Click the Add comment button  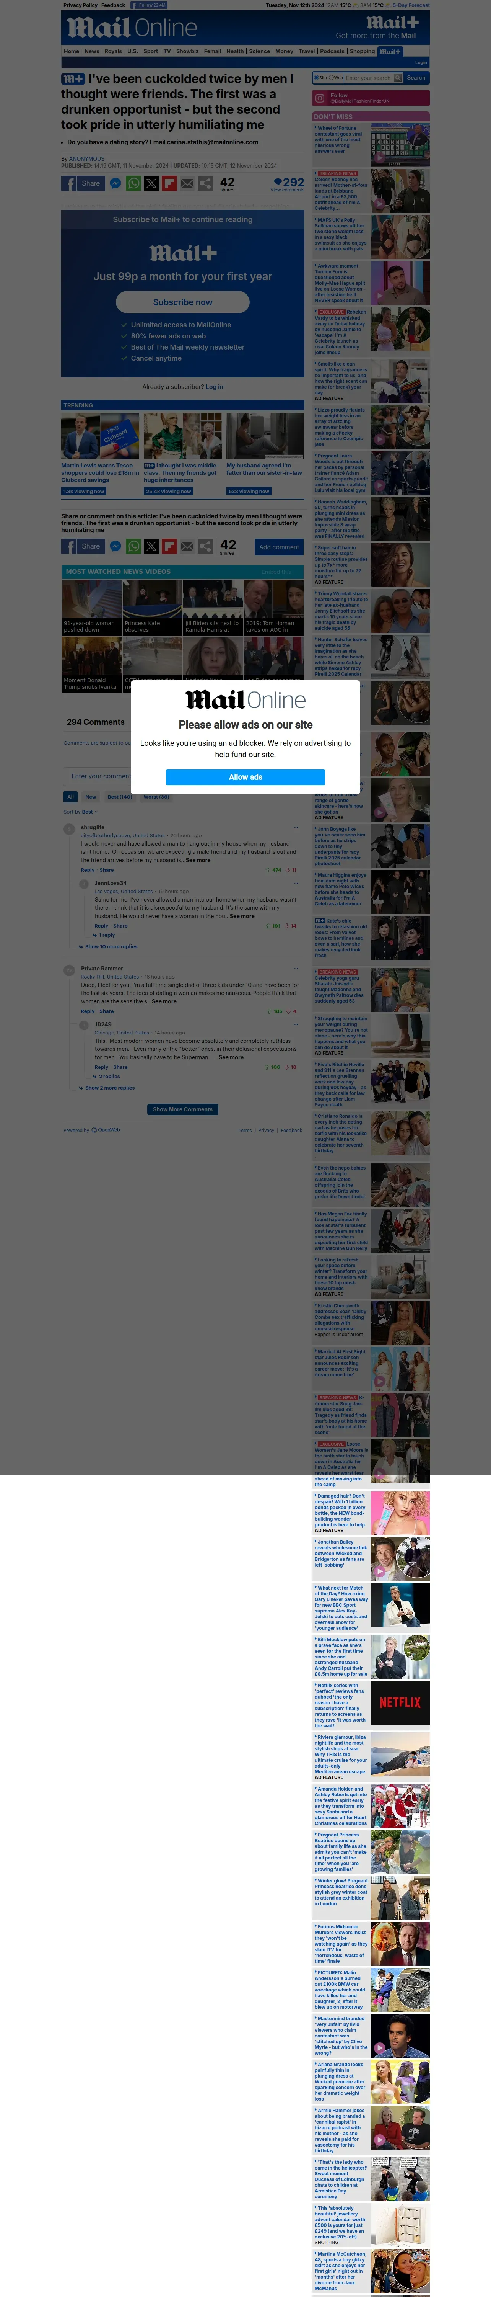[x=279, y=547]
